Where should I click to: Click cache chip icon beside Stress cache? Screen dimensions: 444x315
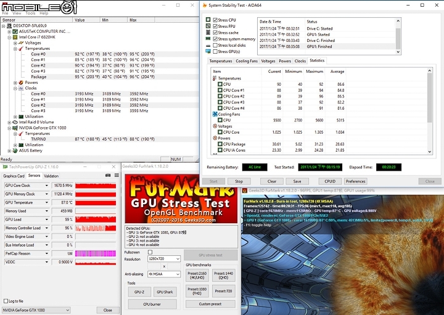[208, 32]
